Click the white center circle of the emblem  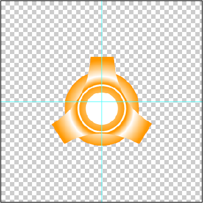101,109
